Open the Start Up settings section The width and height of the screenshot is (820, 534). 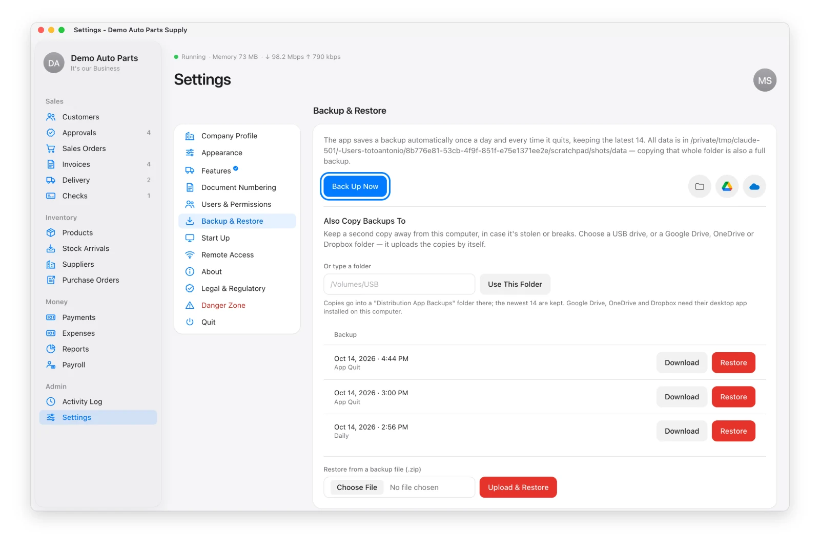237,238
